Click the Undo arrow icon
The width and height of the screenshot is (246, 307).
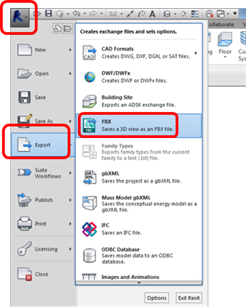(x=77, y=14)
